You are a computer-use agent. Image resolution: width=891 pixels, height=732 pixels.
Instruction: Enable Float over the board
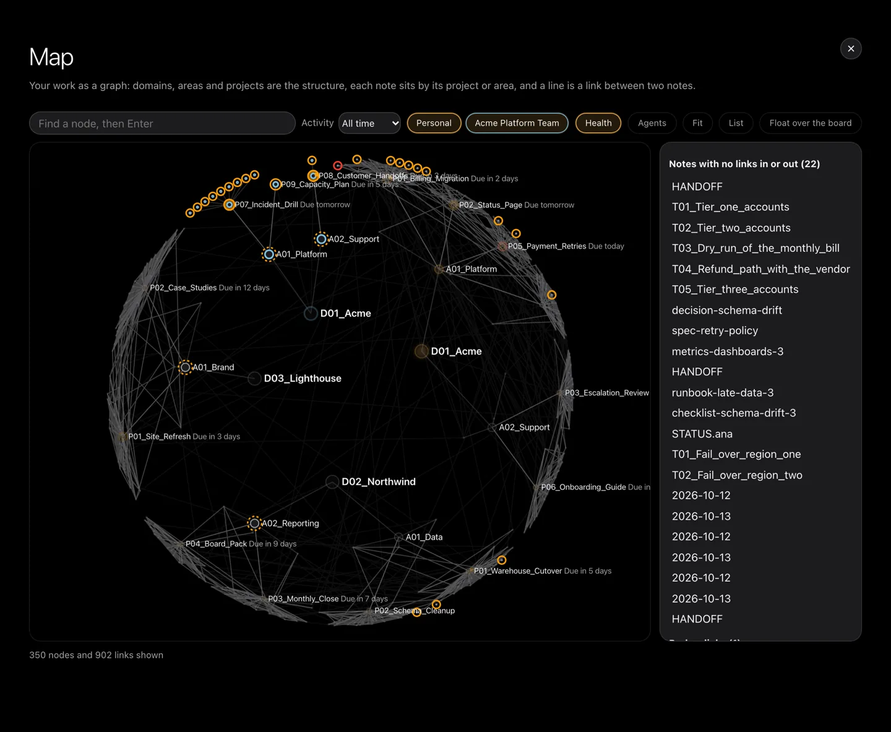pos(811,123)
